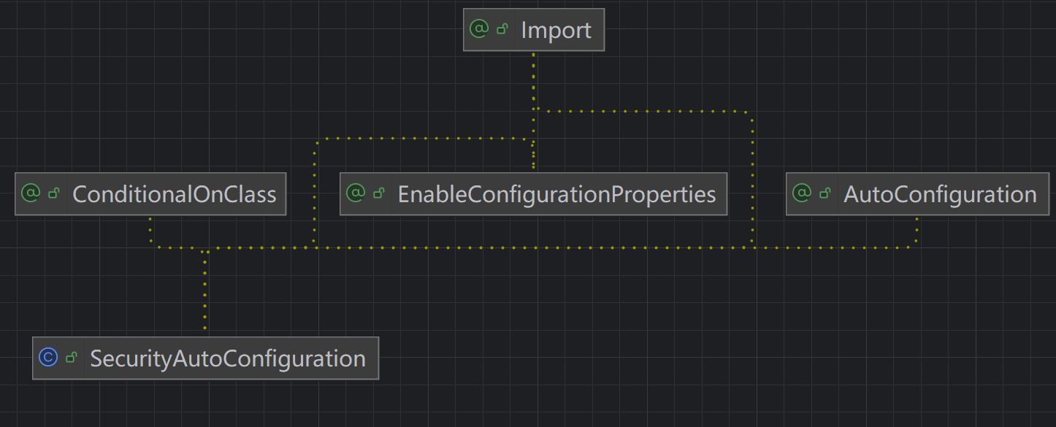The height and width of the screenshot is (427, 1056).
Task: Click the dotted edge below Import node
Action: pyautogui.click(x=534, y=80)
